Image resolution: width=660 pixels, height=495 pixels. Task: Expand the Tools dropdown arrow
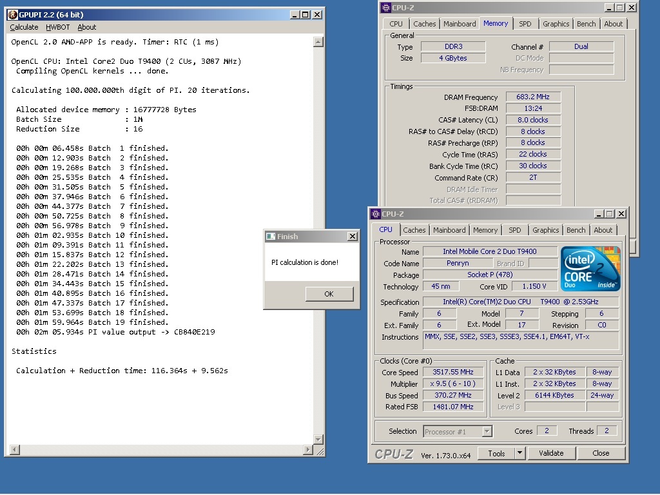click(519, 453)
